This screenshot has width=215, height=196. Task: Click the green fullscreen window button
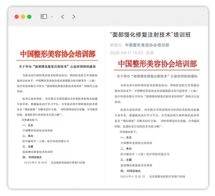tap(29, 17)
